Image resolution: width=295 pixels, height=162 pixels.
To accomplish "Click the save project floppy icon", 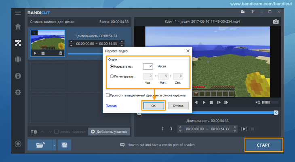I will point(64,145).
